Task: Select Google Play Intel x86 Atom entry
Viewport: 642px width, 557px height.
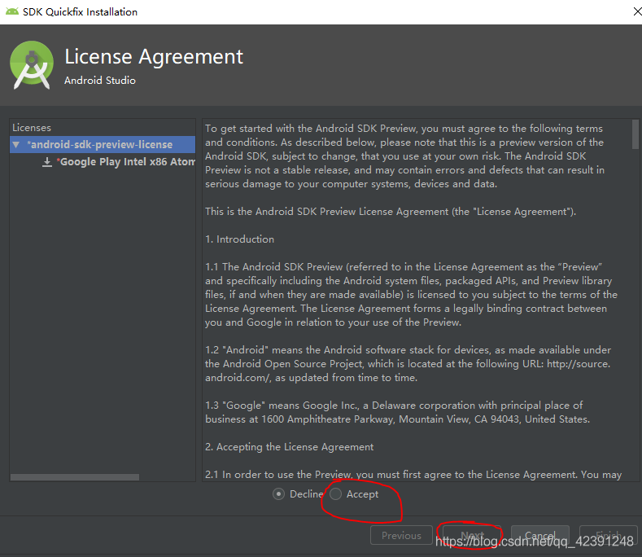Action: tap(126, 161)
